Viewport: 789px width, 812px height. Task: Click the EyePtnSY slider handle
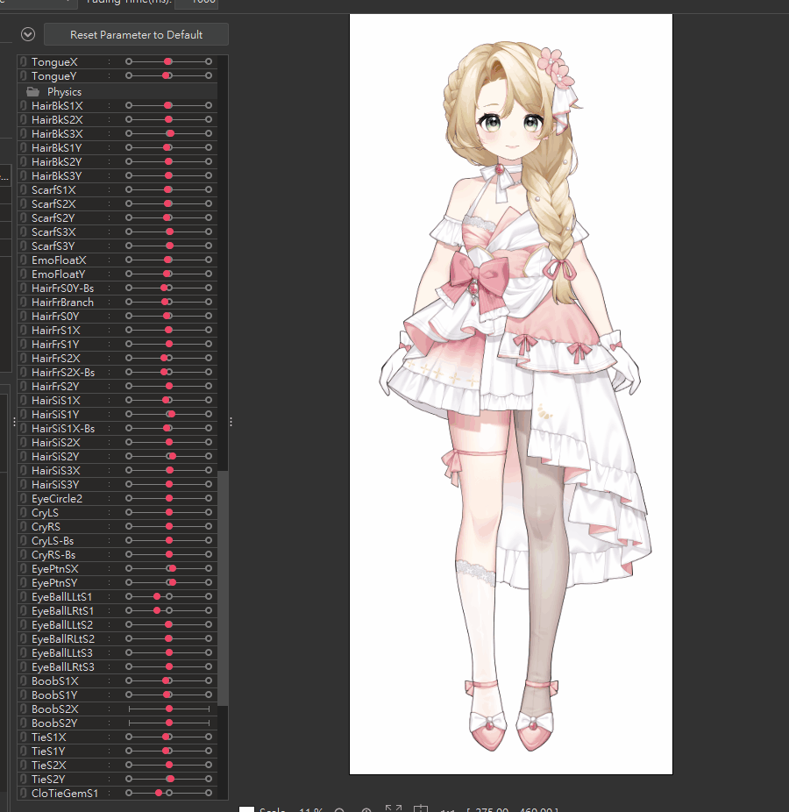(x=173, y=582)
